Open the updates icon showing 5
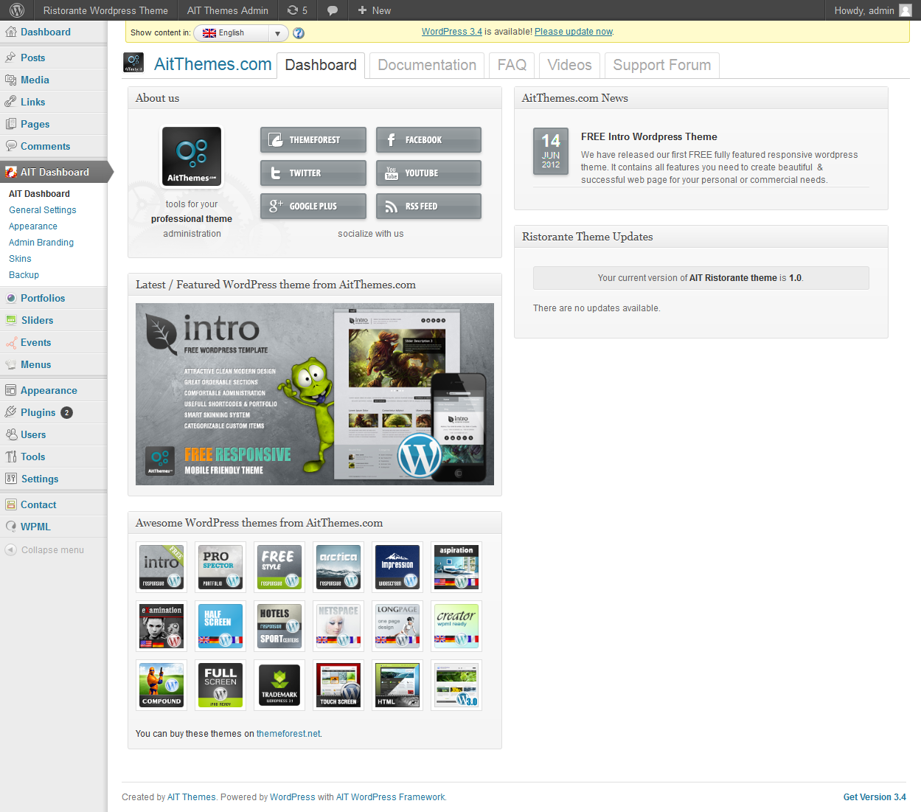This screenshot has width=921, height=812. 297,10
